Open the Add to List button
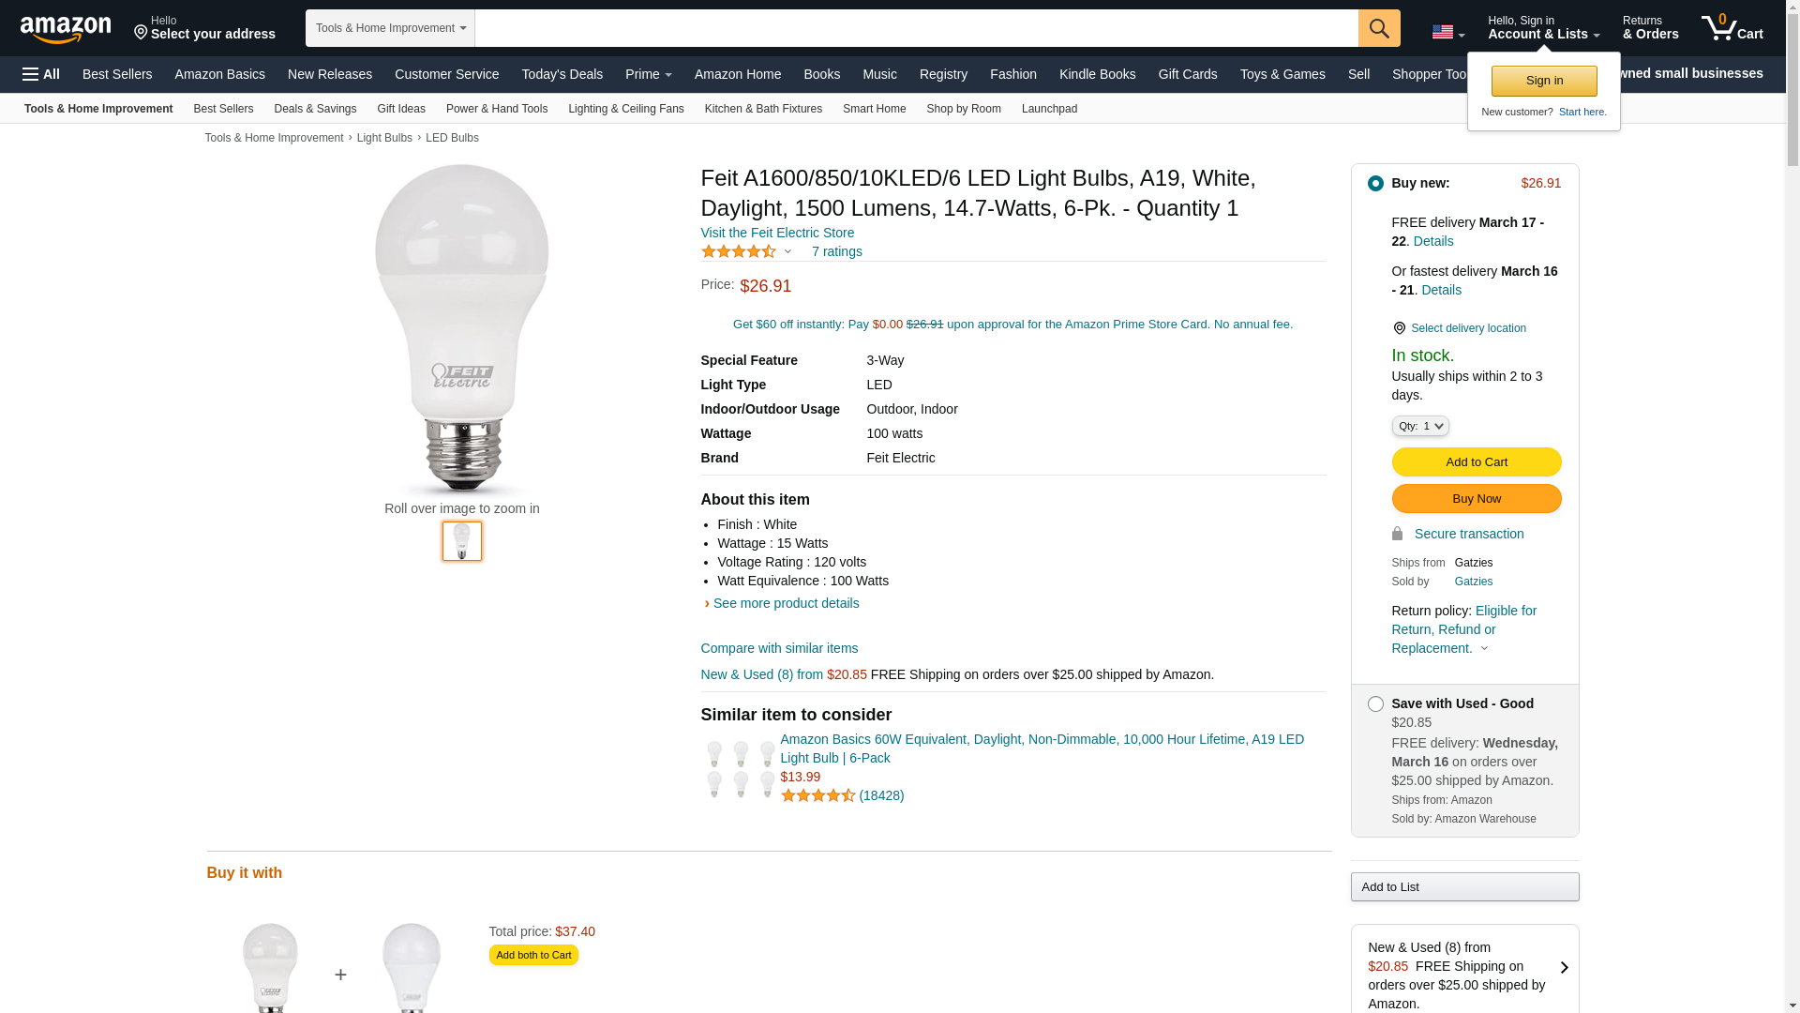This screenshot has height=1013, width=1800. point(1464,887)
